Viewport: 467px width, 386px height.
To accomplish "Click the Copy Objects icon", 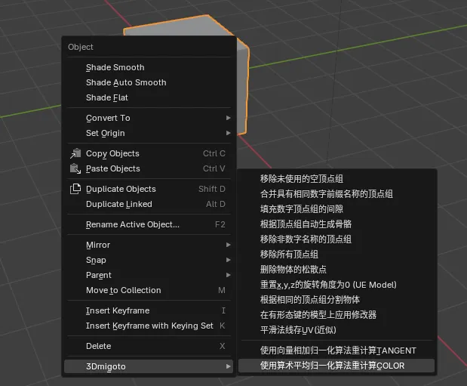I will 75,153.
